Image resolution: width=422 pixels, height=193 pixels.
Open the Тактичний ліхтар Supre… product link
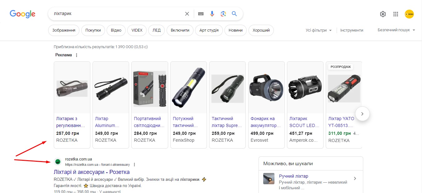click(227, 122)
